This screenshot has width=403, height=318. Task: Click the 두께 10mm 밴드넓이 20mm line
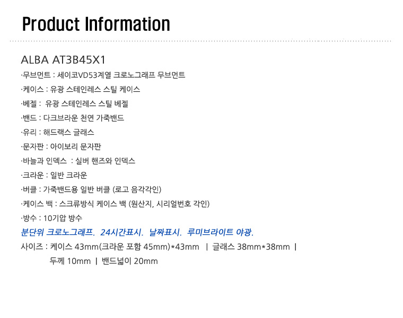coord(103,261)
